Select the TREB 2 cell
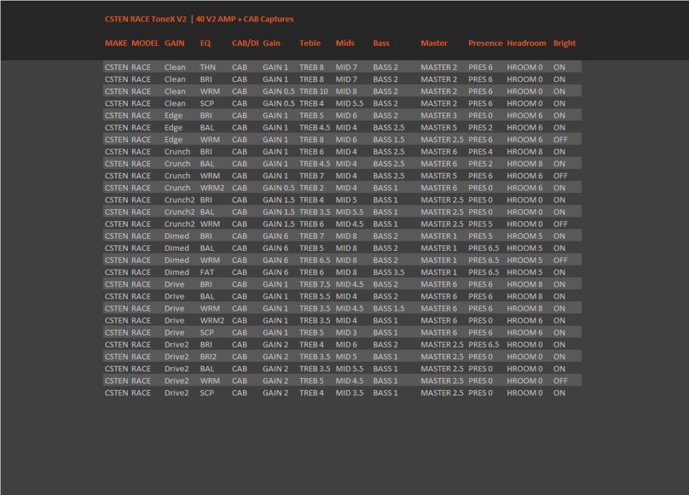The height and width of the screenshot is (495, 689). (x=312, y=188)
